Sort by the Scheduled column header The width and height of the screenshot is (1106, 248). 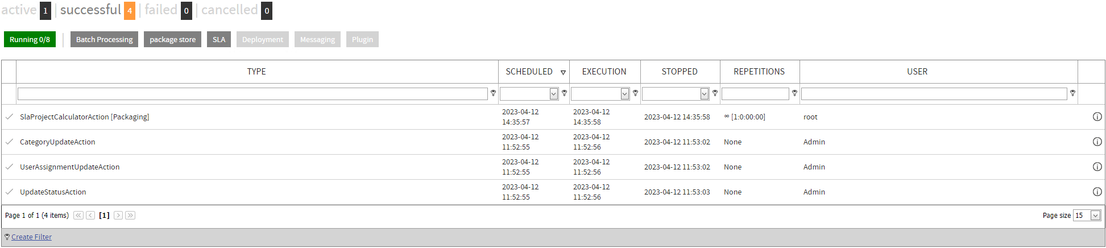pyautogui.click(x=529, y=72)
